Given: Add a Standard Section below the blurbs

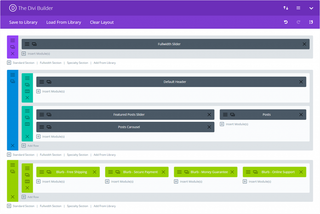Looking at the screenshot, I should pyautogui.click(x=23, y=206).
